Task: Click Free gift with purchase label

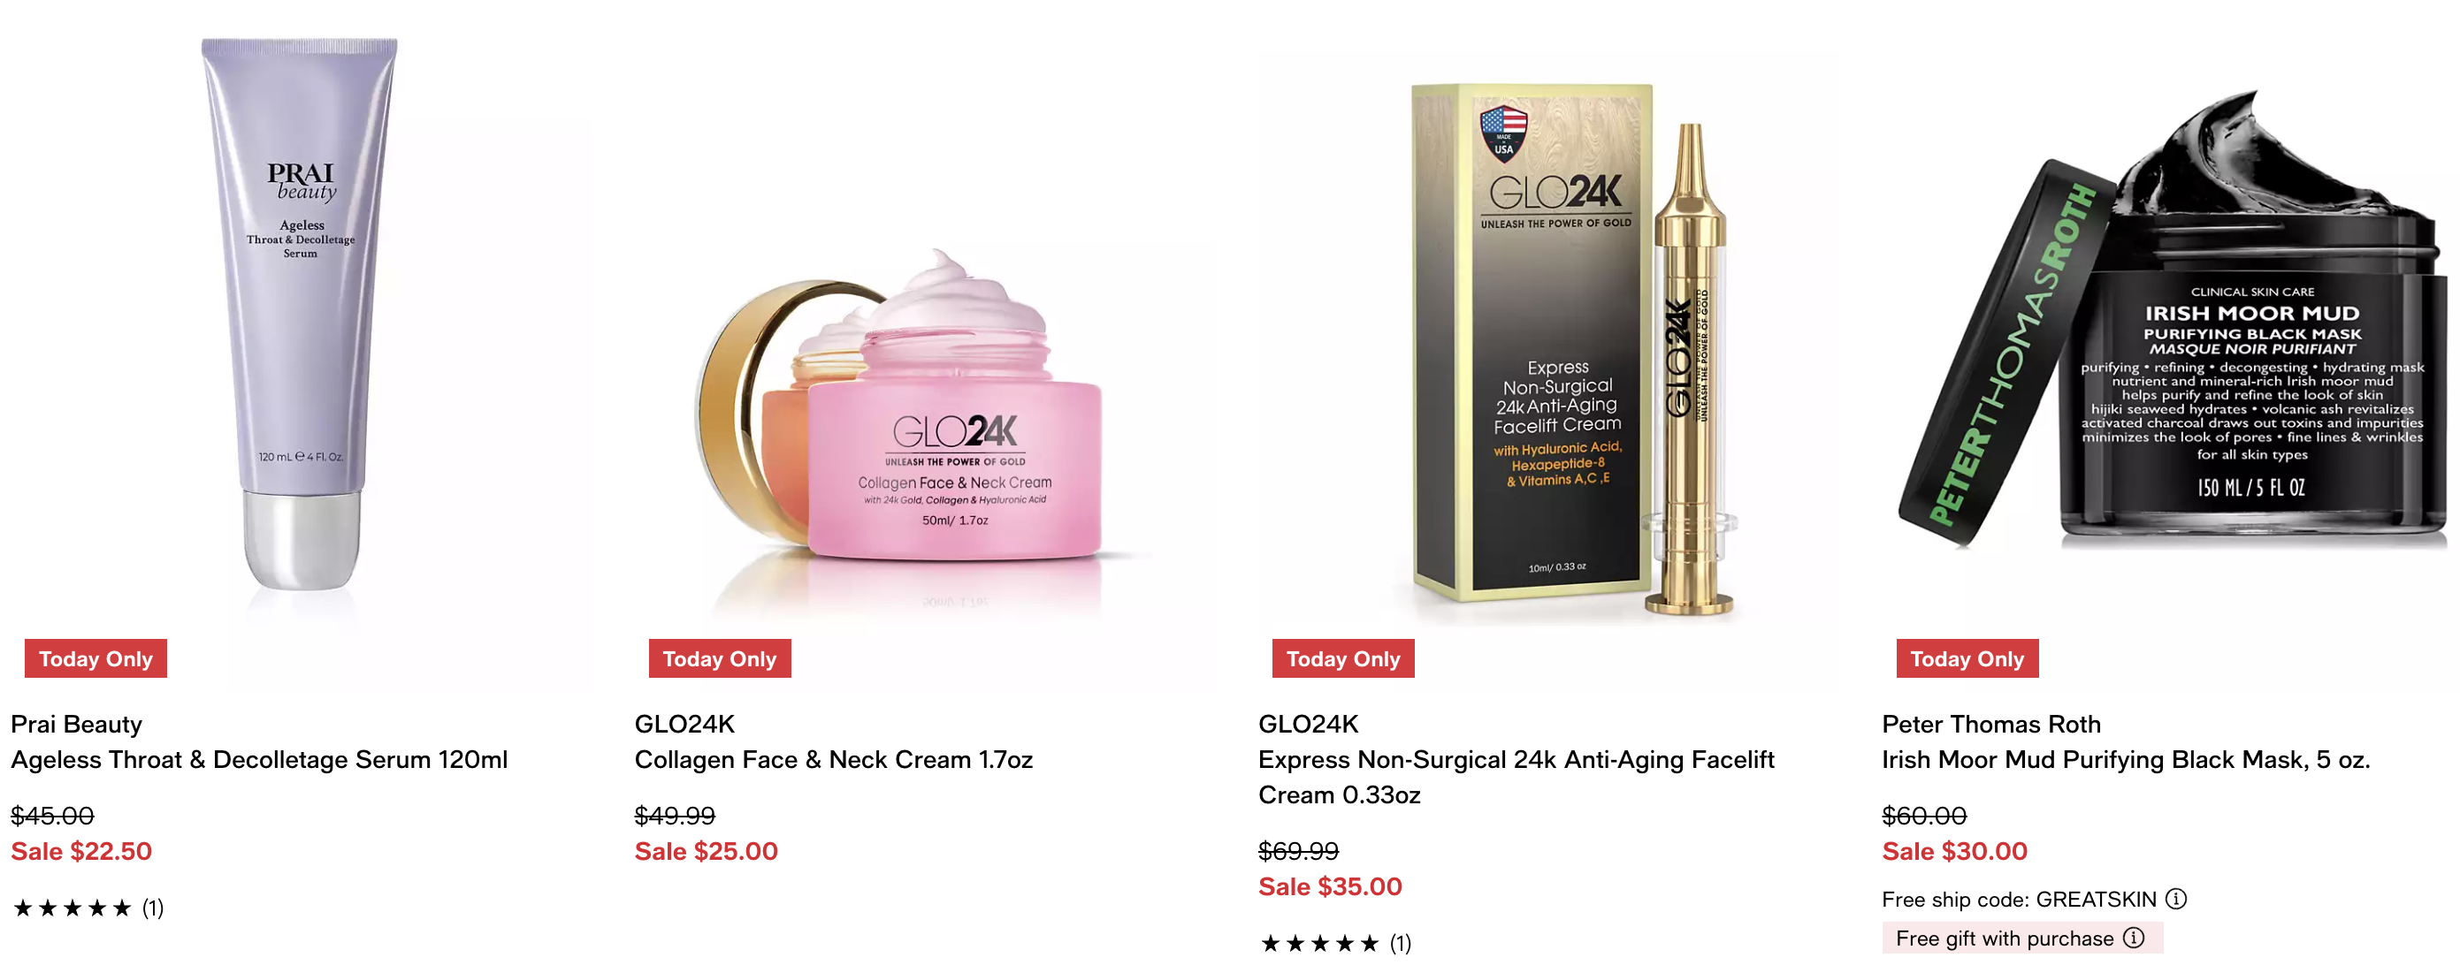Action: click(x=2004, y=938)
